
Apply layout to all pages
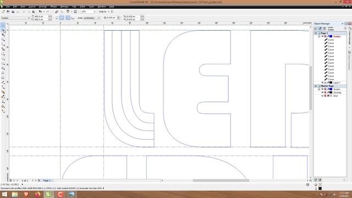pos(68,18)
